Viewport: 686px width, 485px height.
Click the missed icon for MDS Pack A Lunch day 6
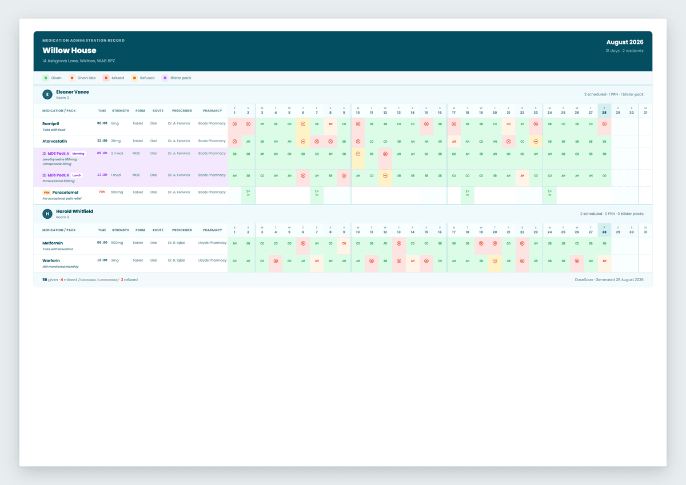[x=303, y=175]
